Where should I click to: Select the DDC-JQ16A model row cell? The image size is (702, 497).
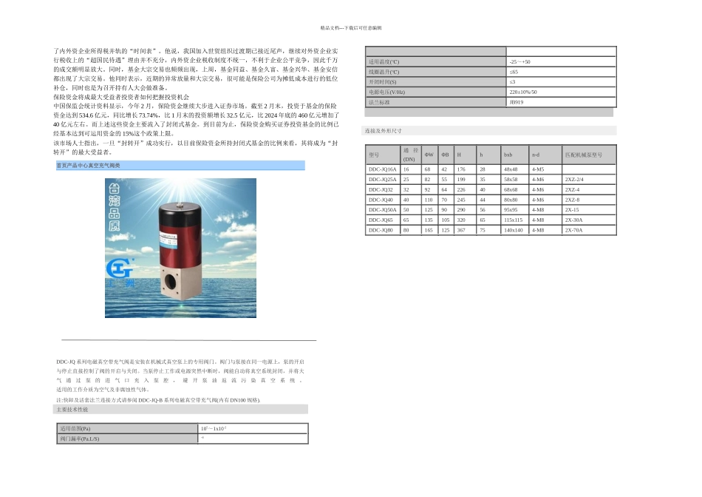[383, 169]
